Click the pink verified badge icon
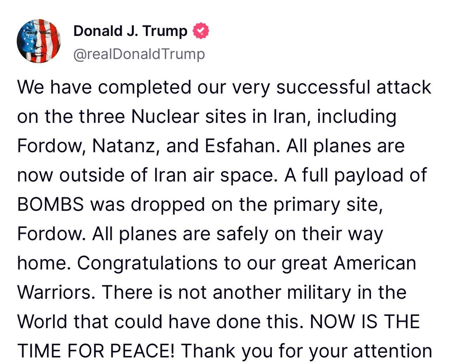Viewport: 450px width, 362px height. click(201, 31)
